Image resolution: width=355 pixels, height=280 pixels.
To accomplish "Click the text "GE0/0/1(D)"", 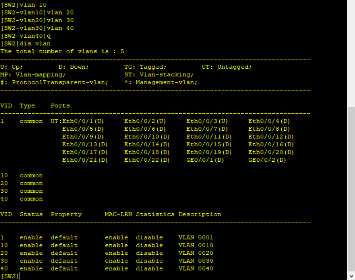I will pos(205,160).
